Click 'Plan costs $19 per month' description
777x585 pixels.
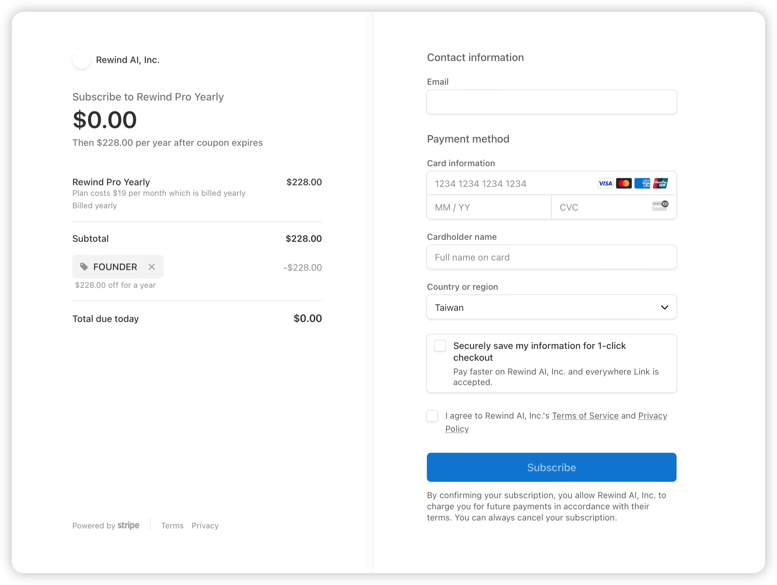click(159, 193)
